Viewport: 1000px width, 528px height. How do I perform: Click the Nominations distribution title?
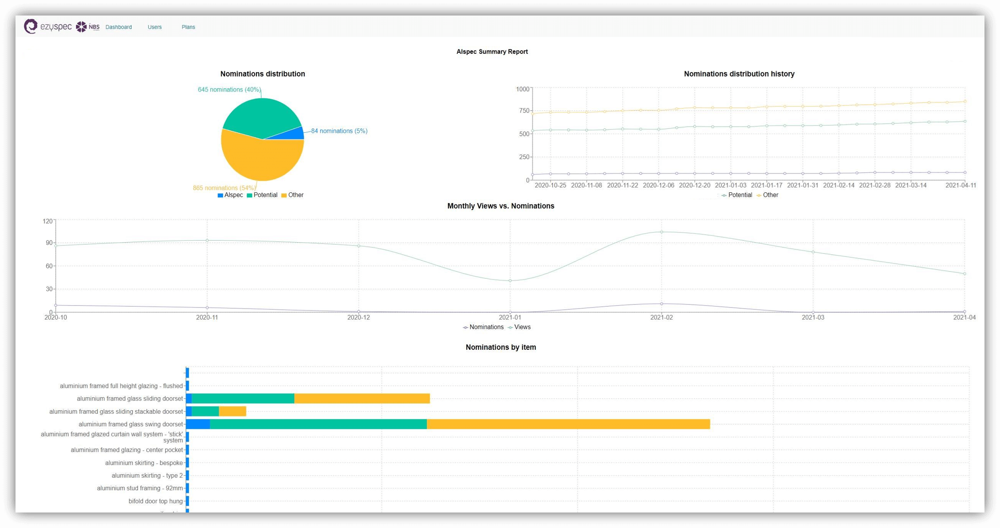(x=263, y=74)
